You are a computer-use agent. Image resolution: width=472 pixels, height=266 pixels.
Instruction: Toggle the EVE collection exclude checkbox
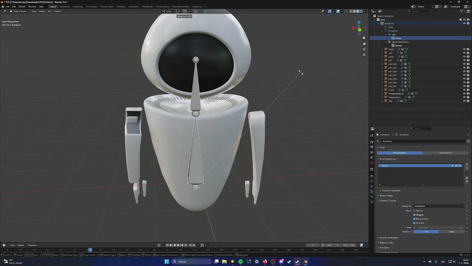tap(460, 20)
